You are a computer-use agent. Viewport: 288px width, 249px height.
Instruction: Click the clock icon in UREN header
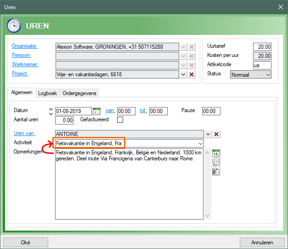click(14, 26)
